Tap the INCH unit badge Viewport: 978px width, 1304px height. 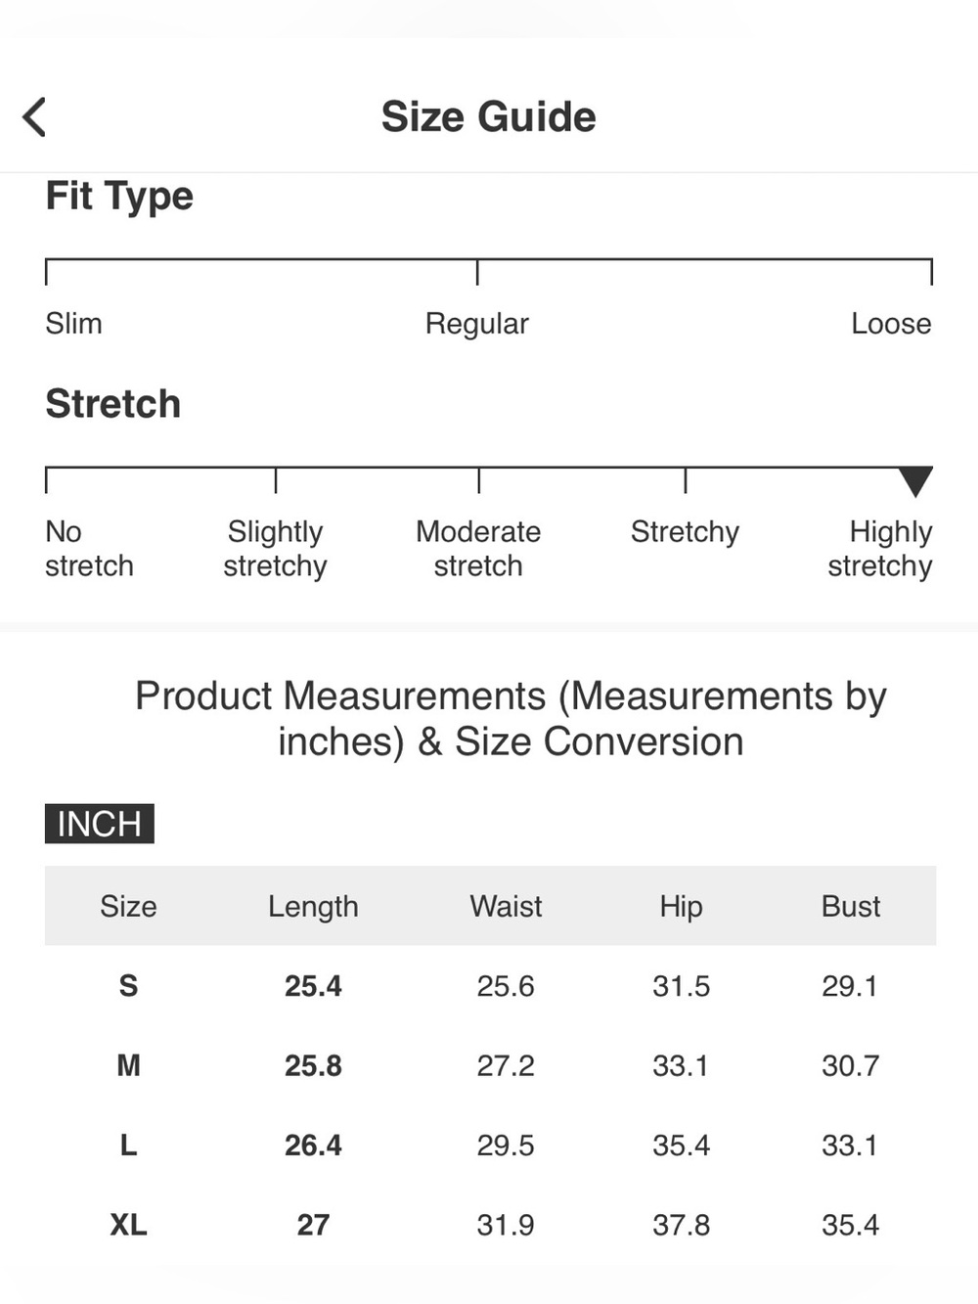(x=100, y=824)
